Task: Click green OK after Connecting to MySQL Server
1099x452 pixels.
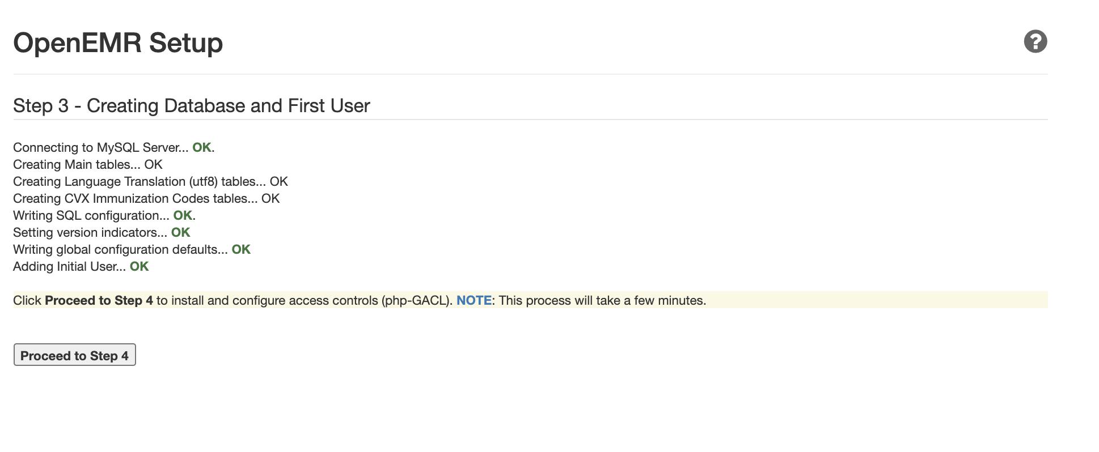Action: point(201,148)
